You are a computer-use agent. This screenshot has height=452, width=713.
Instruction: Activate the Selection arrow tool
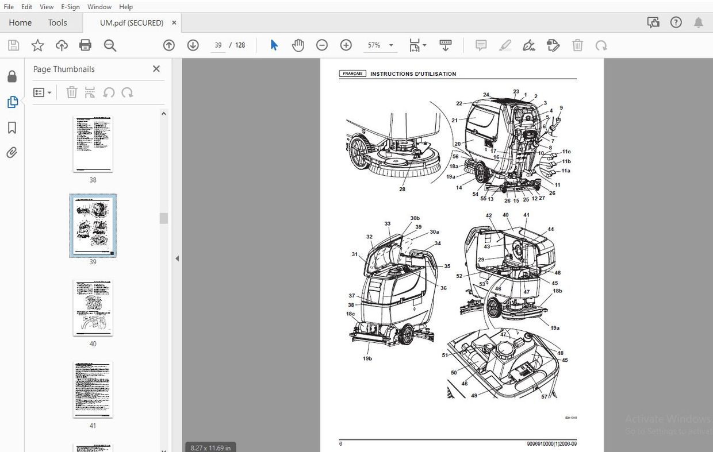point(274,45)
